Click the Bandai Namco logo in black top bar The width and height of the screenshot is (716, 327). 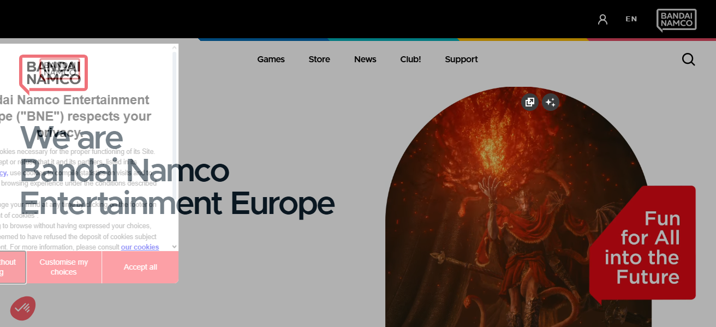(x=677, y=20)
